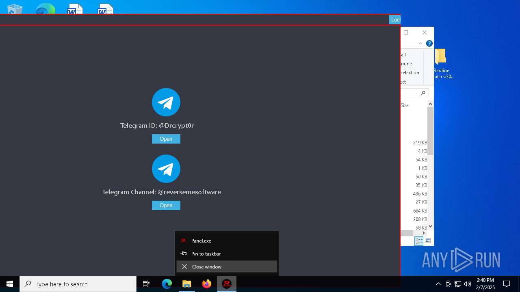Open the notification center
The width and height of the screenshot is (520, 292).
click(507, 284)
